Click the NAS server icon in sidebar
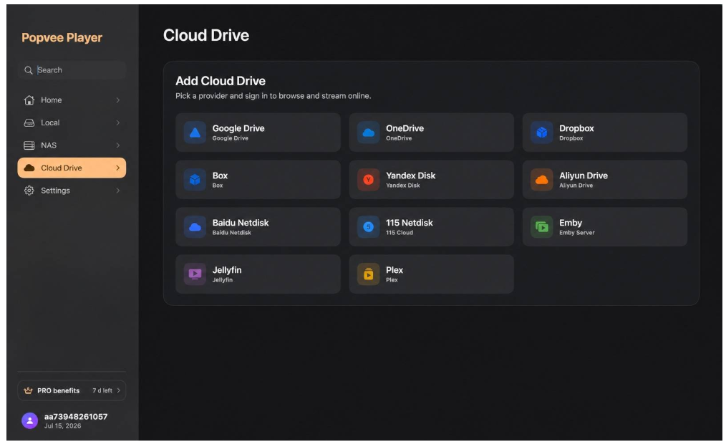 click(29, 145)
